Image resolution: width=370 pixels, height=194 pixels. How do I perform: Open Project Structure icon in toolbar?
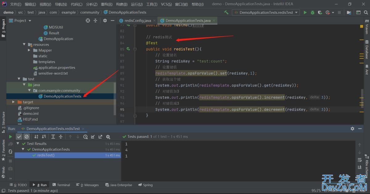pyautogui.click(x=349, y=13)
